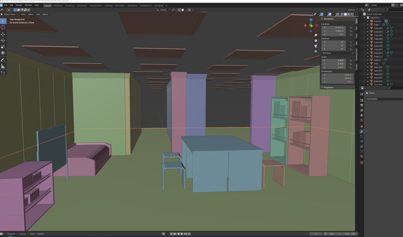Open the File menu
Screen dimensions: 403x237
coord(6,5)
